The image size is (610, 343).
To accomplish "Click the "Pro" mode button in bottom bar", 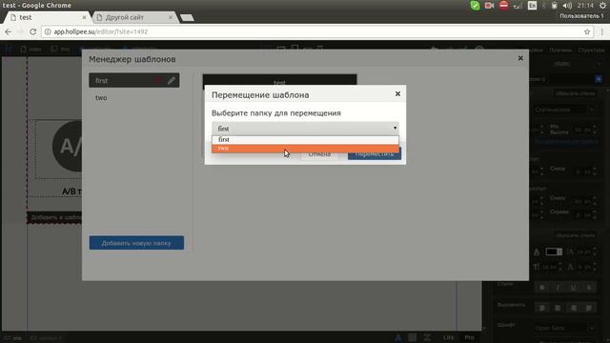I will coord(469,337).
